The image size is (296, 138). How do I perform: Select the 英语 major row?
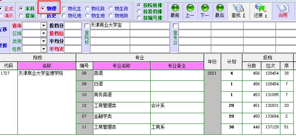(x=122, y=75)
